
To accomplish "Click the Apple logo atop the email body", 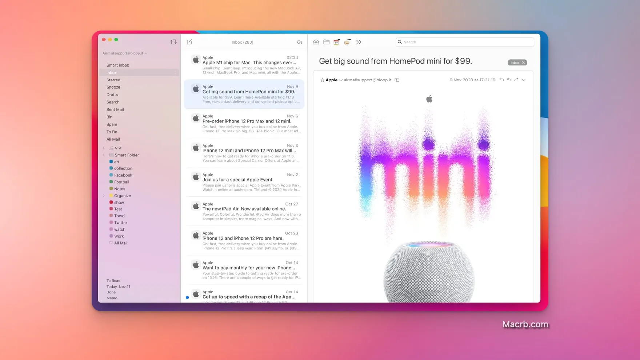I will (x=429, y=99).
